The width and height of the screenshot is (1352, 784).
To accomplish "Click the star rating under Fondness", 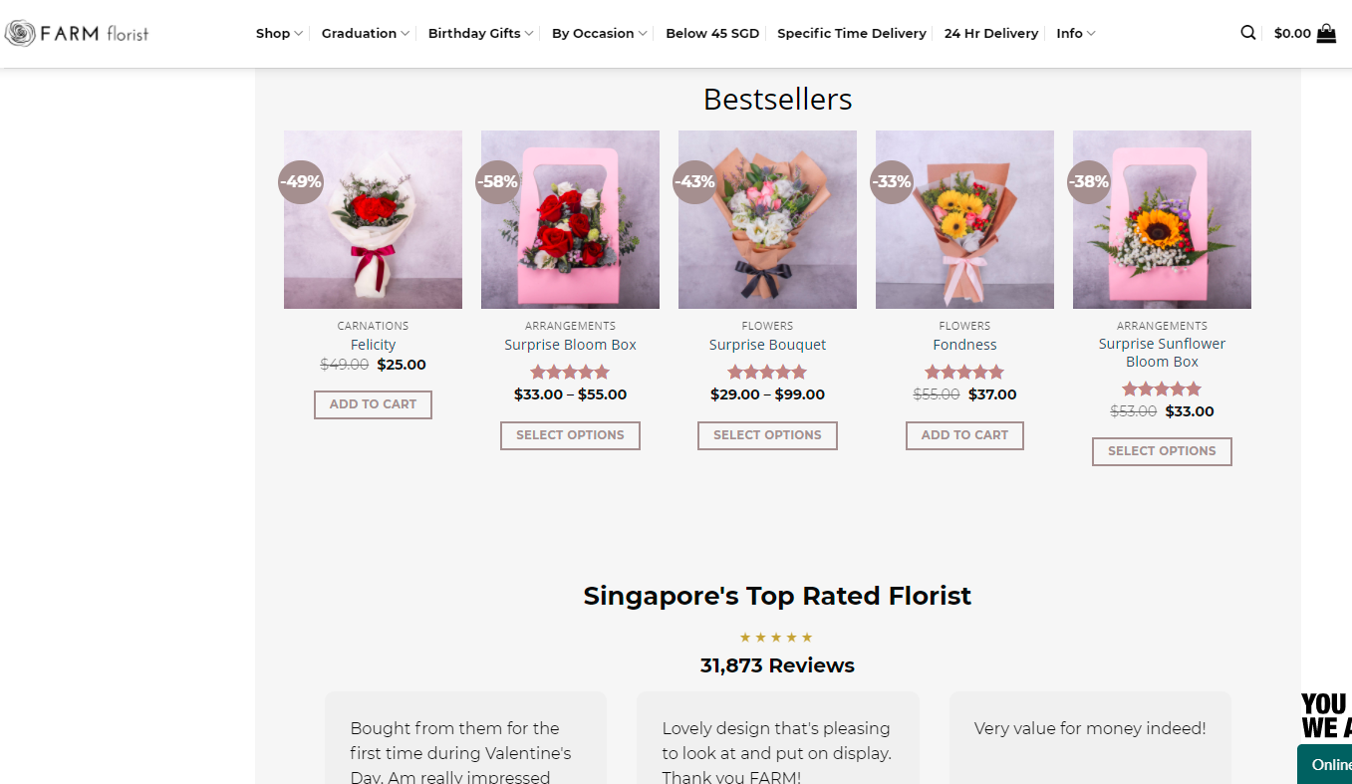I will [x=964, y=372].
